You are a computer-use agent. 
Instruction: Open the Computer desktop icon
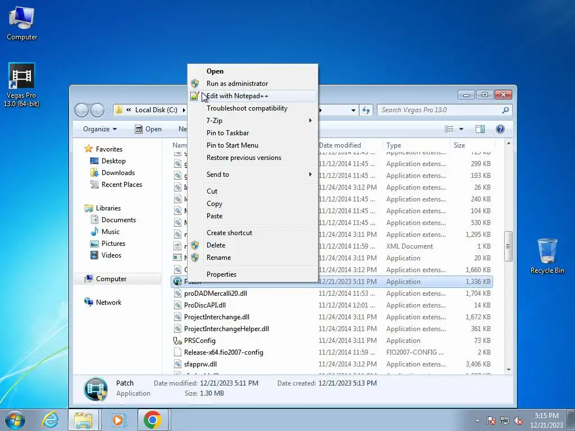[x=22, y=24]
